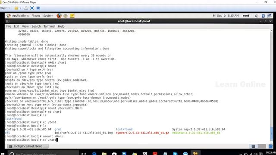Click VMware send Ctrl+Alt+Del icon

click(26, 8)
